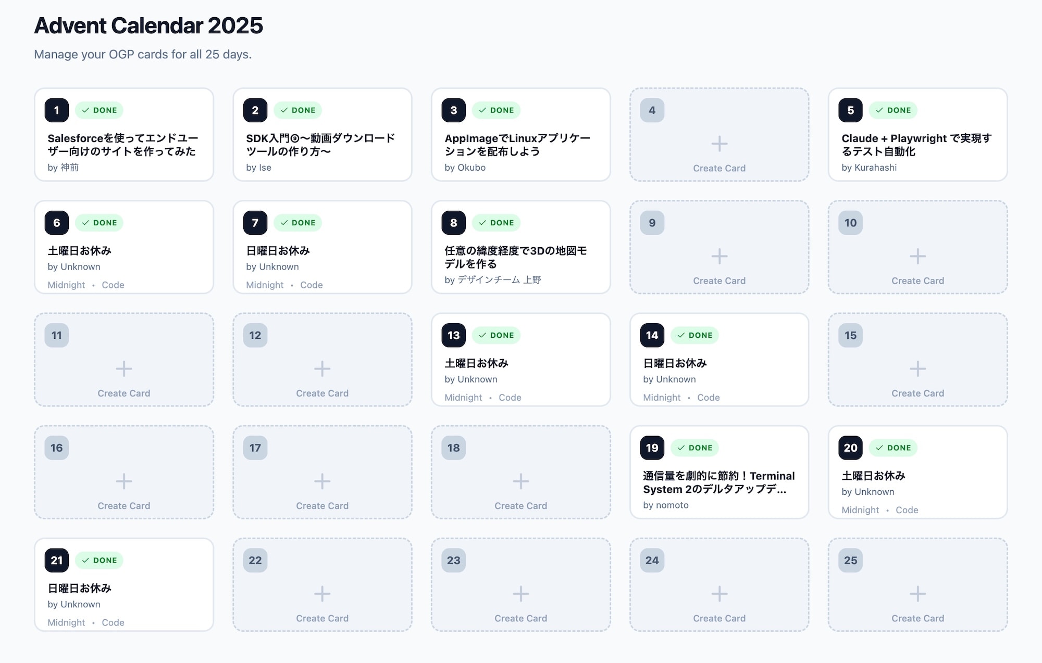Click the Code label on day 13
This screenshot has height=663, width=1042.
(x=510, y=398)
